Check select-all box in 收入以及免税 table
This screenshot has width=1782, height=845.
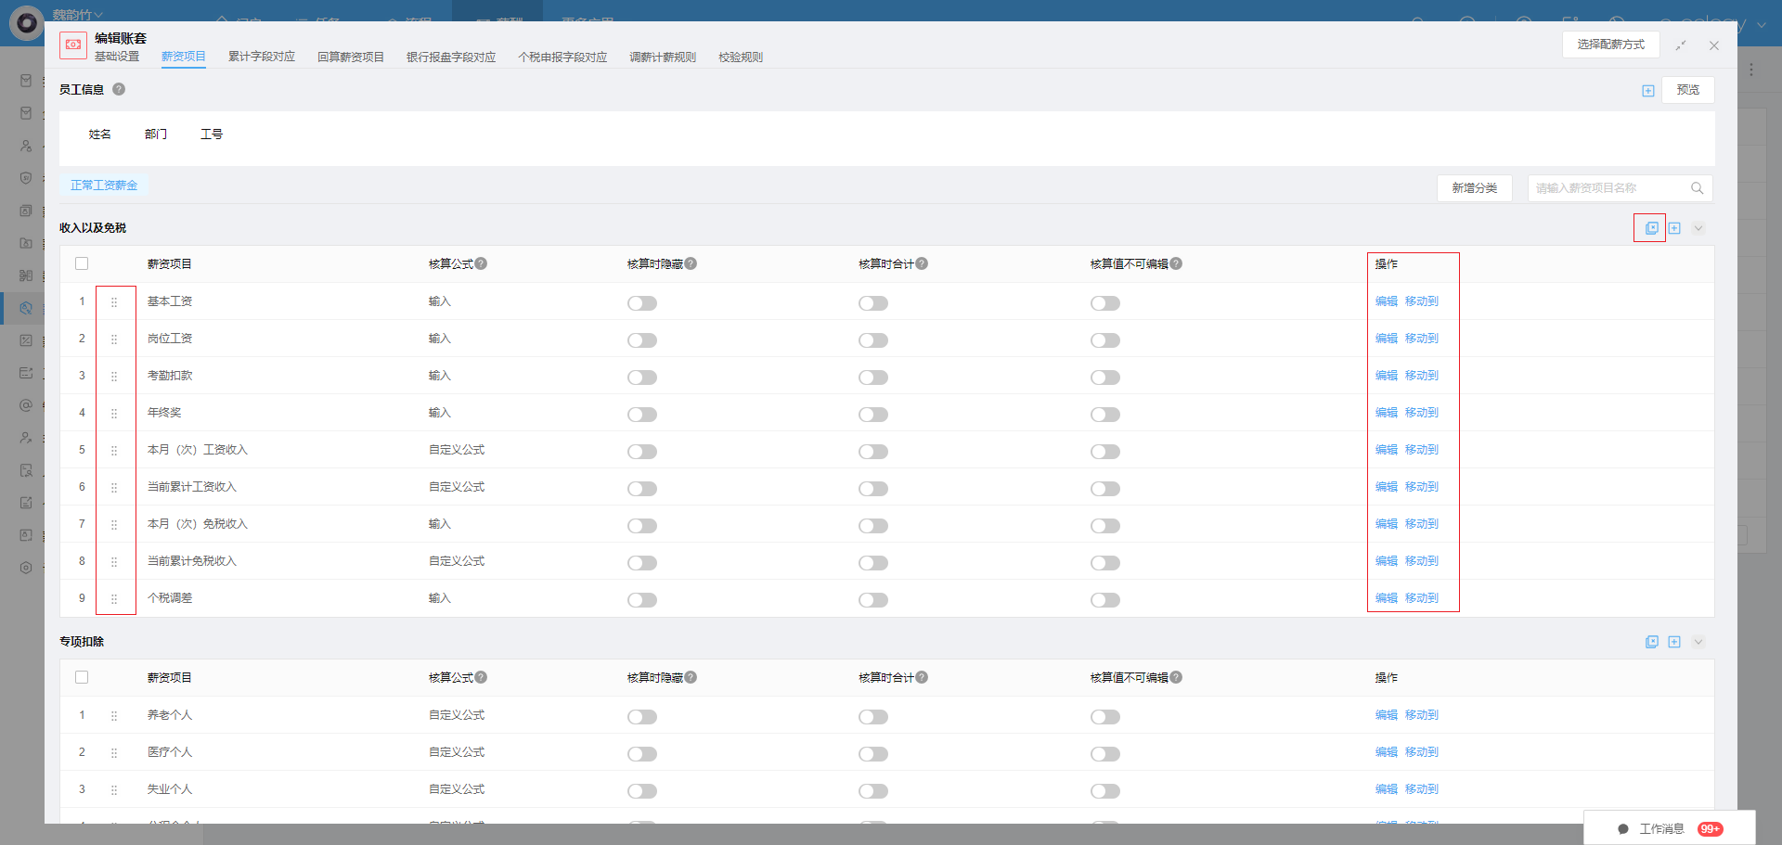pos(82,263)
